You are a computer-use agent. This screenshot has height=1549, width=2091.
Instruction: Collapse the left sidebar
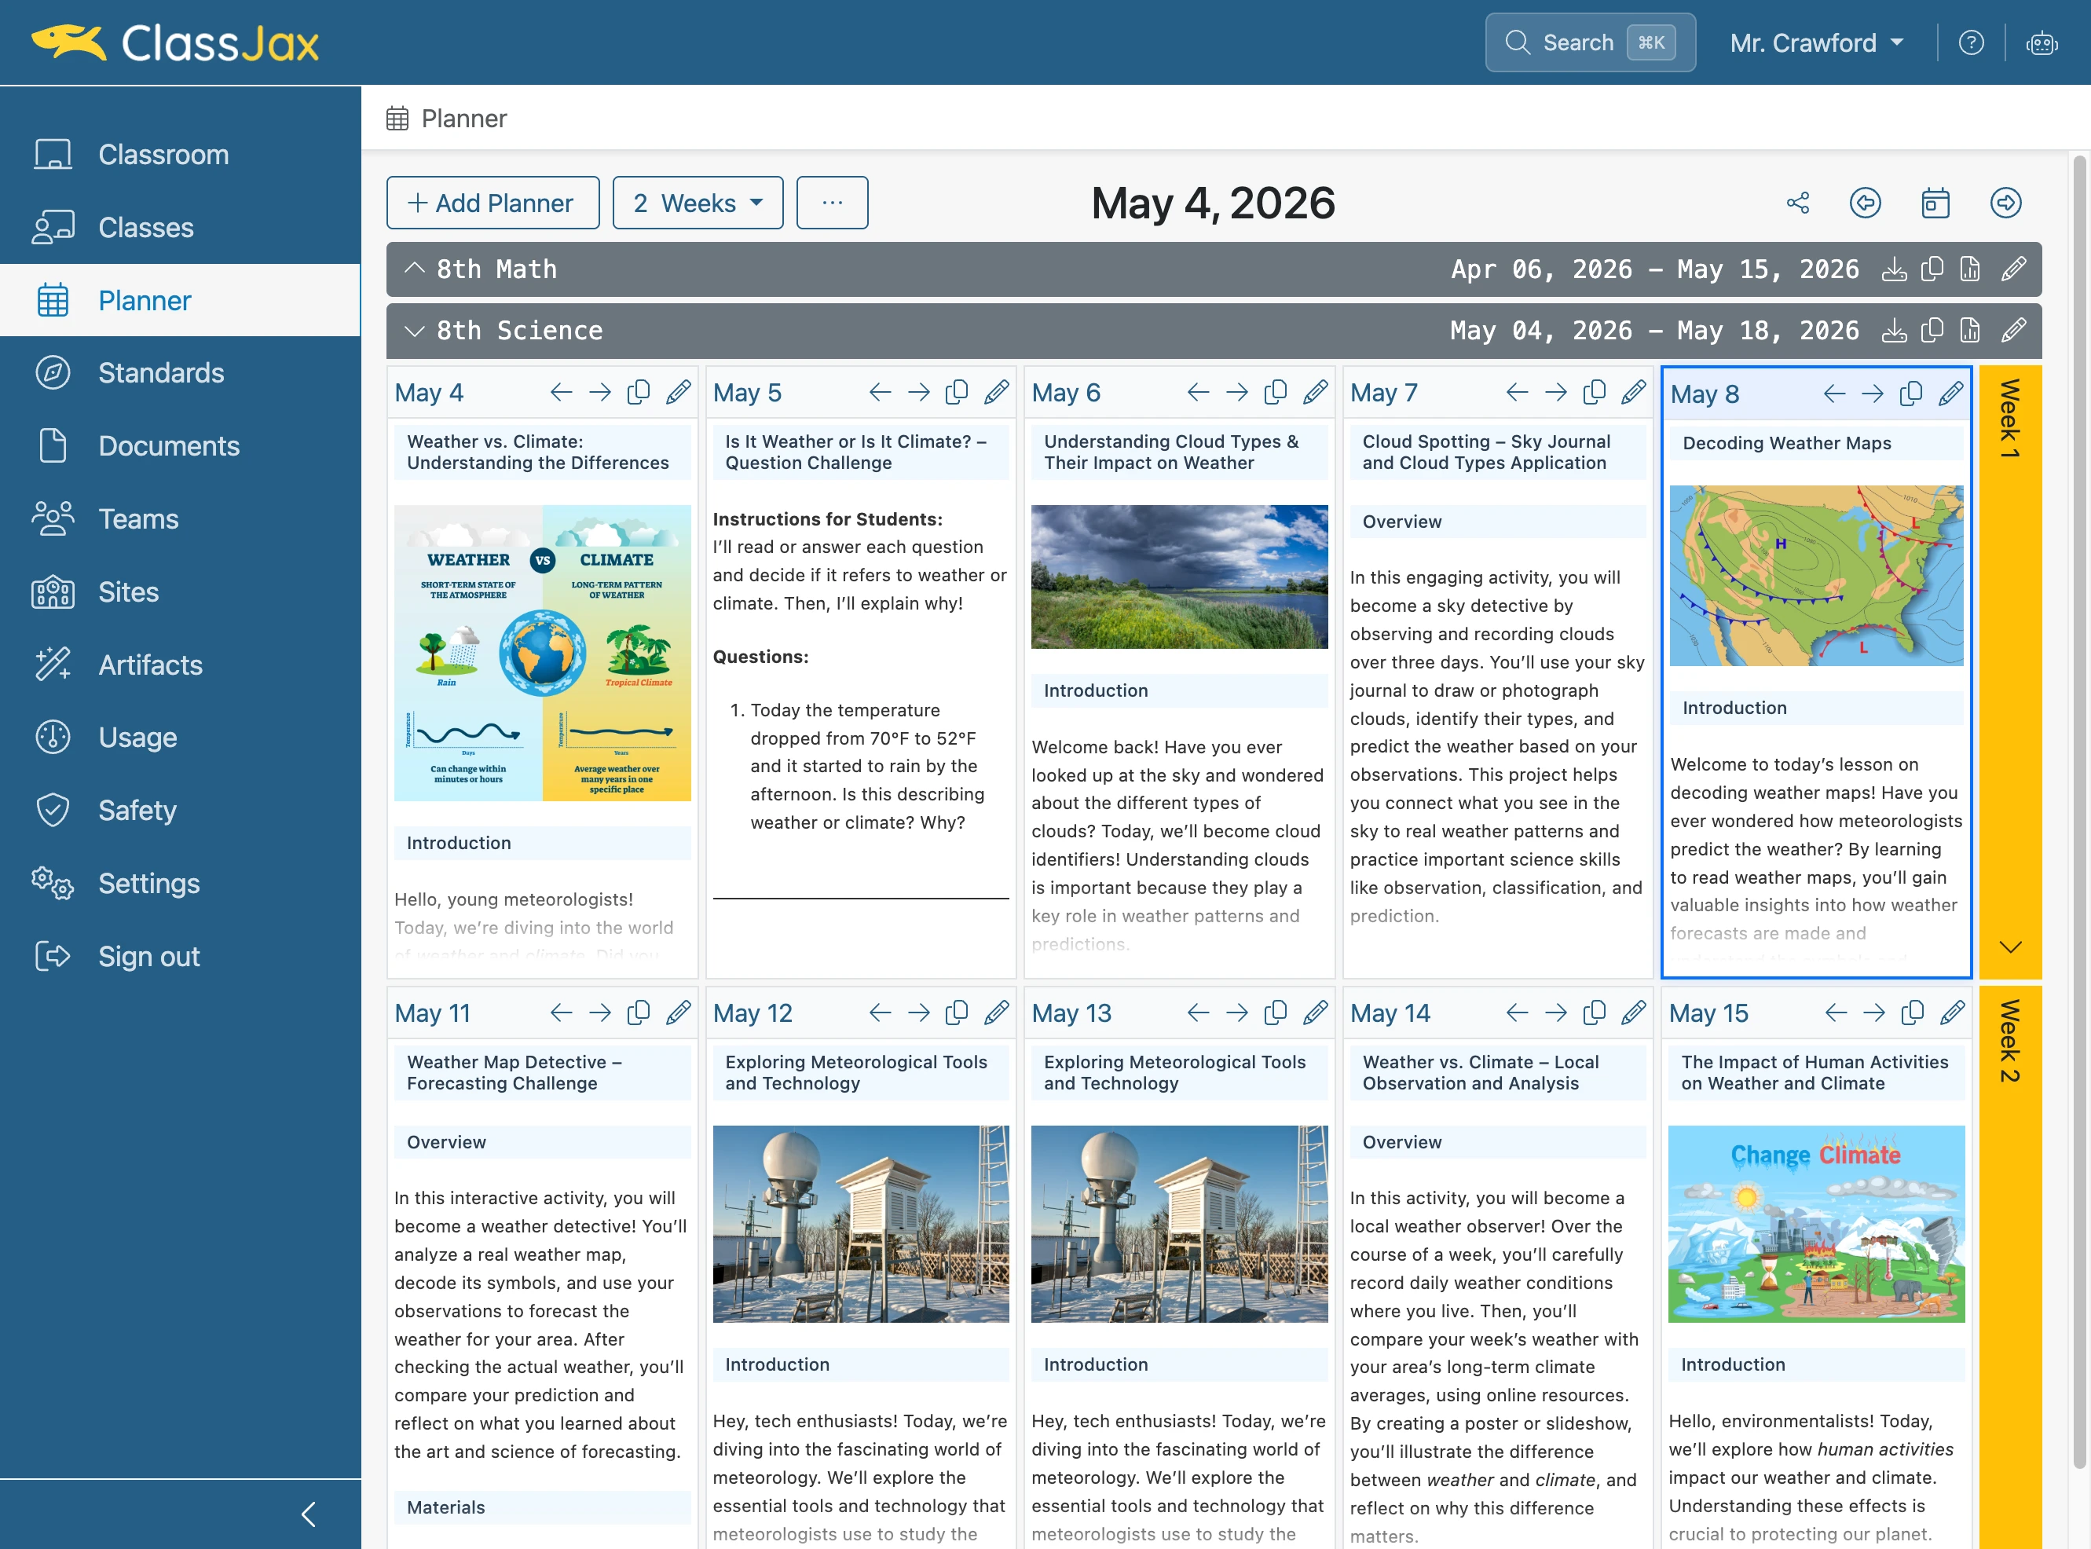309,1514
